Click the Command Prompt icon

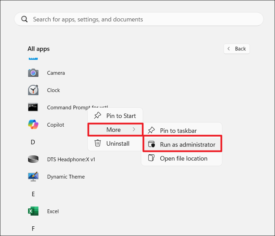[33, 107]
